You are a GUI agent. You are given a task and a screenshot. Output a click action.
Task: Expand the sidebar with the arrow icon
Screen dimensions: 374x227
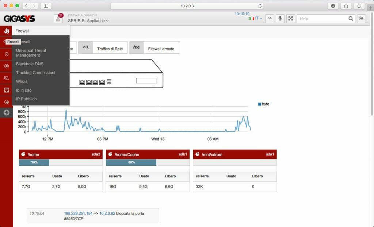tap(7, 112)
